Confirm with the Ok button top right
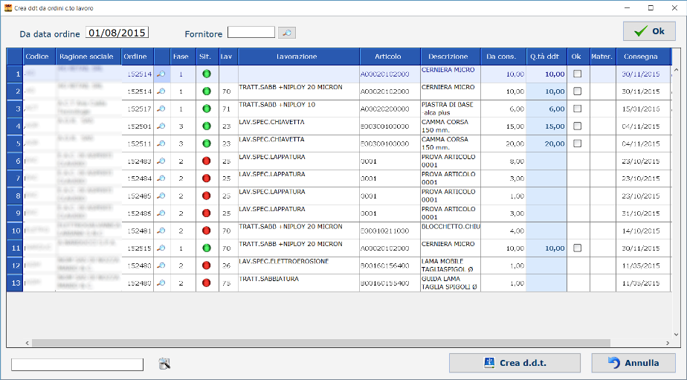 pyautogui.click(x=649, y=31)
